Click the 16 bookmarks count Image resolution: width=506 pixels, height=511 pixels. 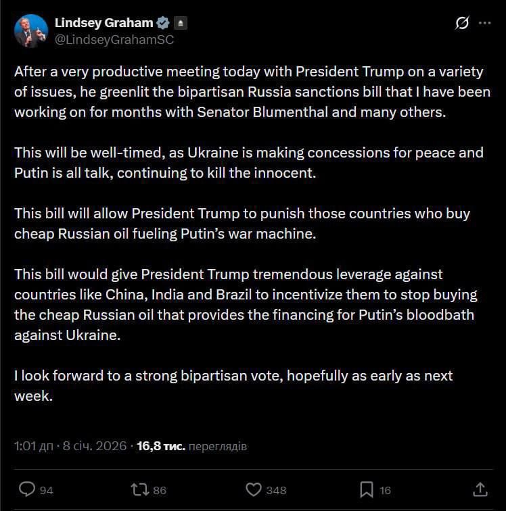tap(385, 490)
